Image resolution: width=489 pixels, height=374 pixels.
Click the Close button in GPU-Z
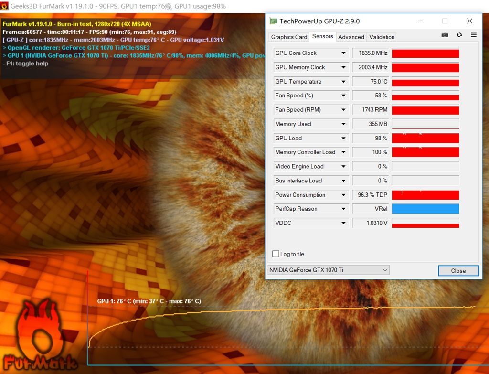(458, 271)
